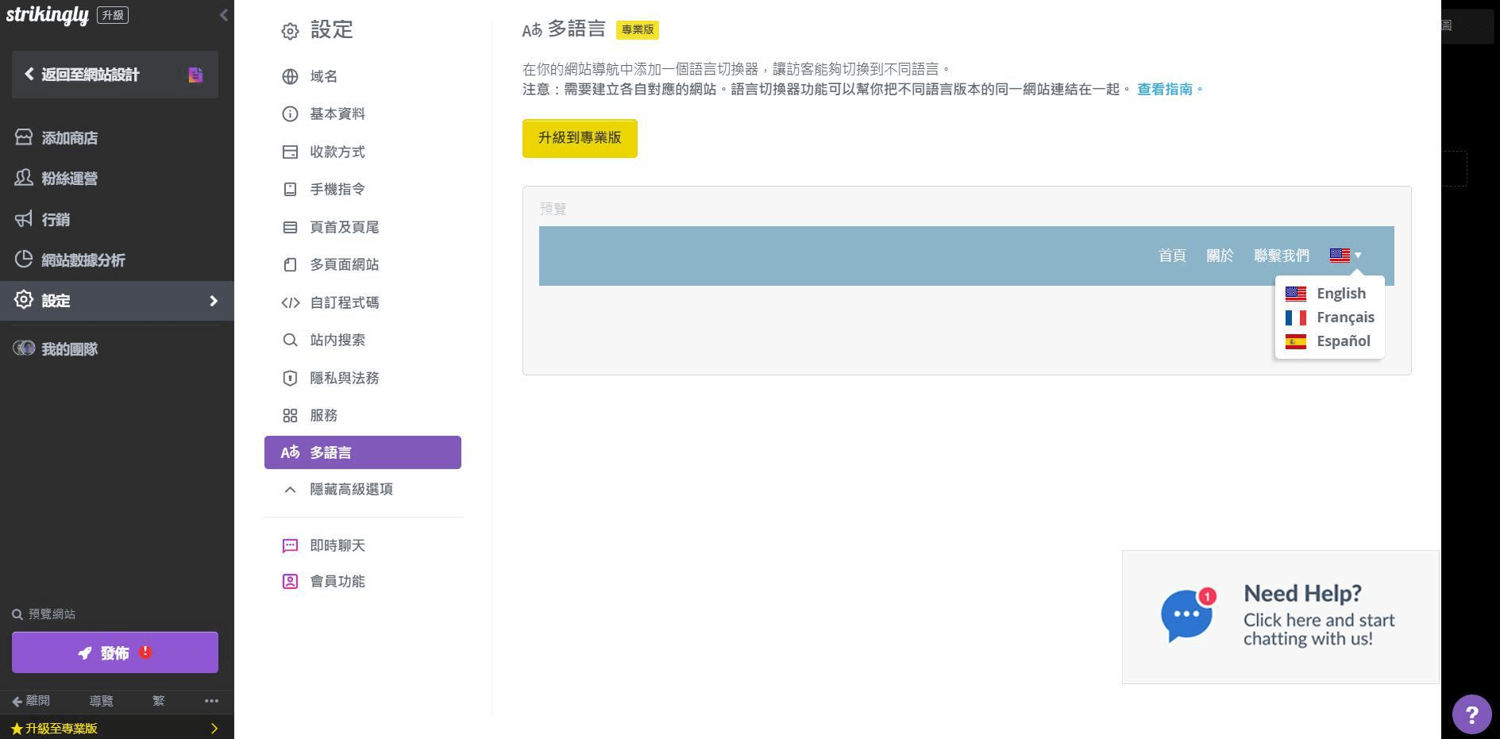Select the 會員功能 membership icon

290,581
